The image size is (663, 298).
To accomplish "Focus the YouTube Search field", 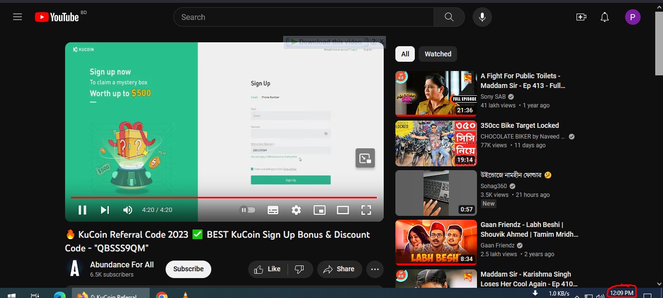I will (x=304, y=17).
